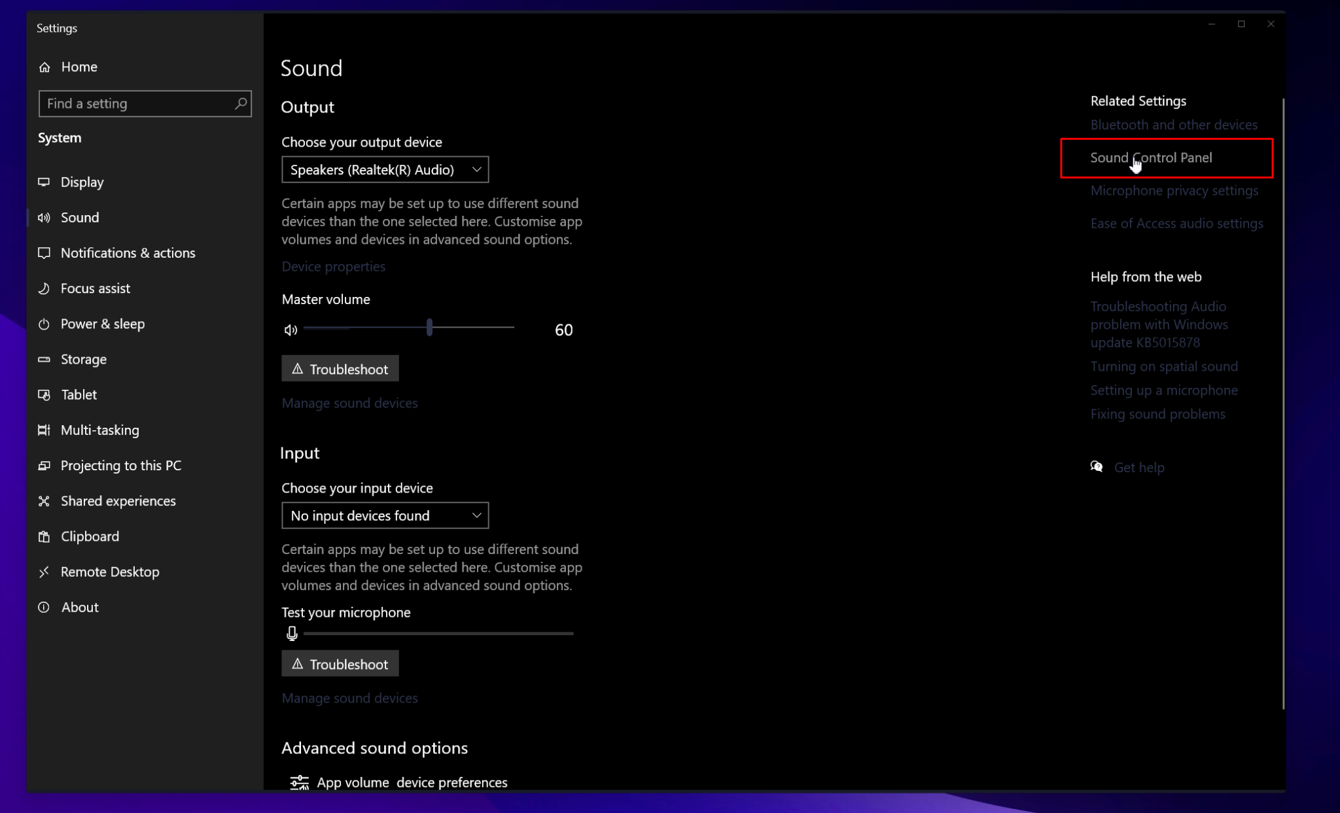Click the speaker icon beside Master volume
Screen dimensions: 1340x813
tap(291, 330)
